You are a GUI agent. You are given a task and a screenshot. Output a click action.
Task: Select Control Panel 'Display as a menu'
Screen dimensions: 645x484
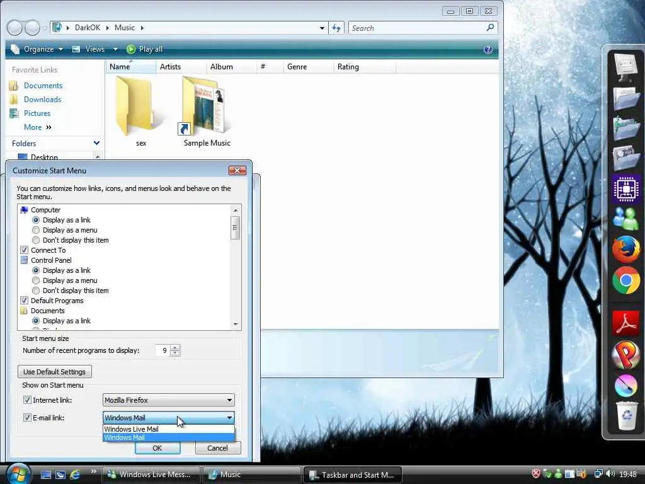tap(36, 280)
